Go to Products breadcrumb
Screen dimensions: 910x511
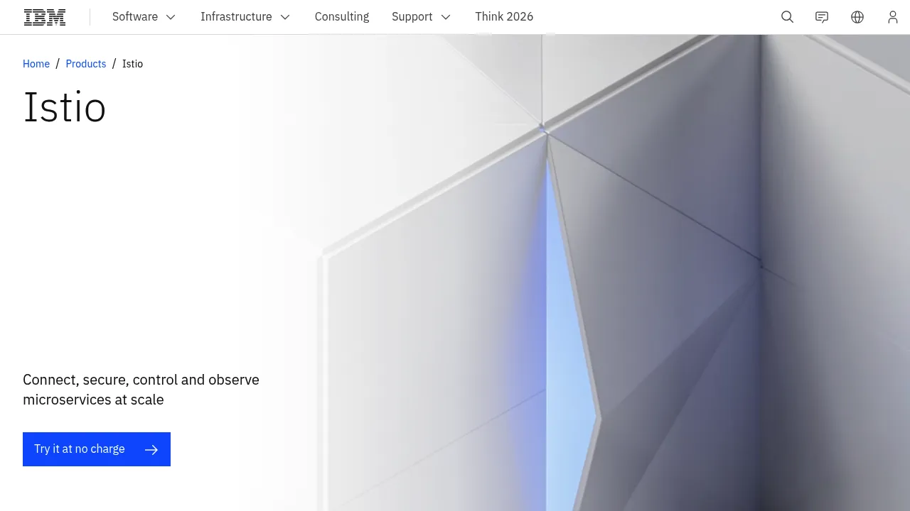click(x=86, y=64)
